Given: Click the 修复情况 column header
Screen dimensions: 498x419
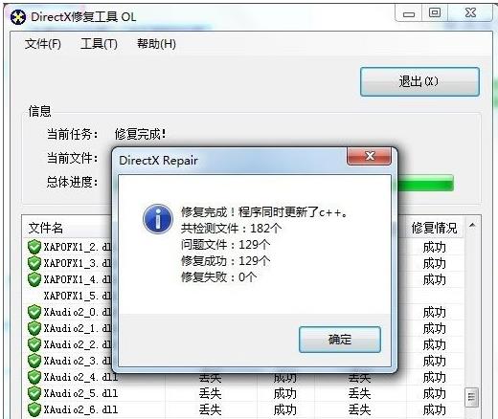Looking at the screenshot, I should [x=434, y=228].
